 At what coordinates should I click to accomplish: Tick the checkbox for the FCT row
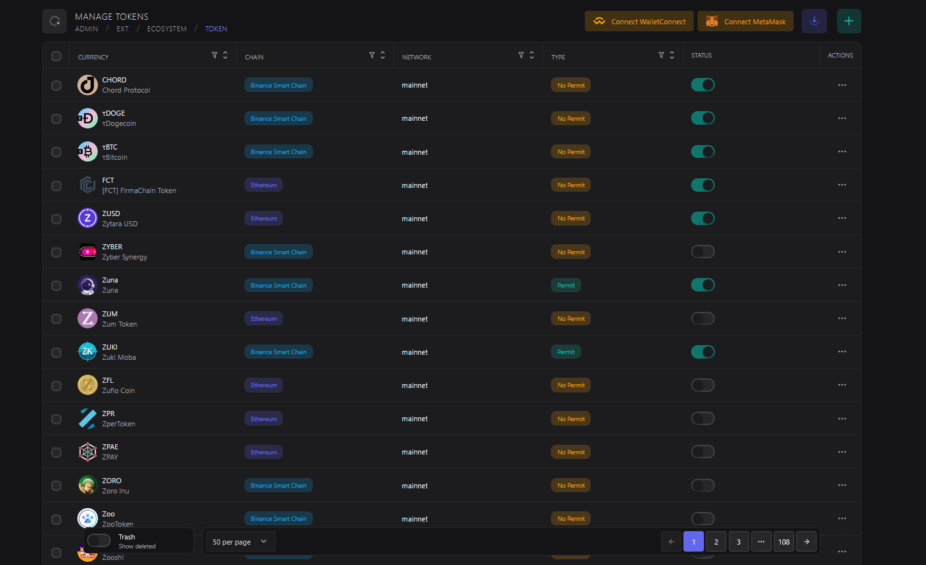pos(56,185)
